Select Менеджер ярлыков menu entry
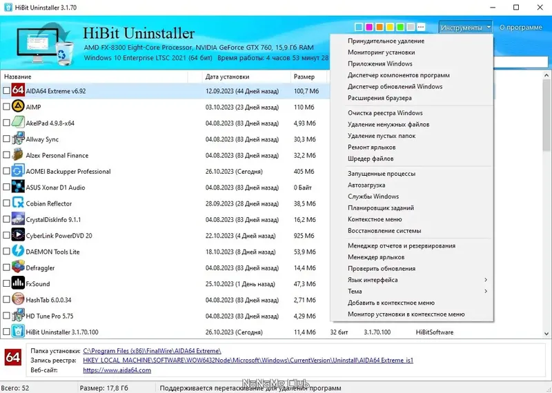 [412, 257]
